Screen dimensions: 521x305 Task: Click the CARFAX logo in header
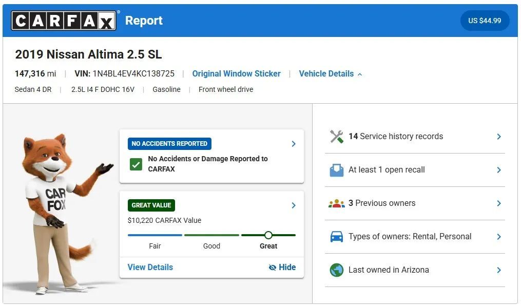coord(64,21)
